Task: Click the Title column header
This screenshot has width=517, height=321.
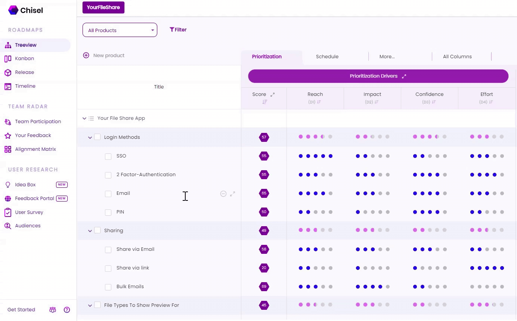Action: [x=159, y=87]
